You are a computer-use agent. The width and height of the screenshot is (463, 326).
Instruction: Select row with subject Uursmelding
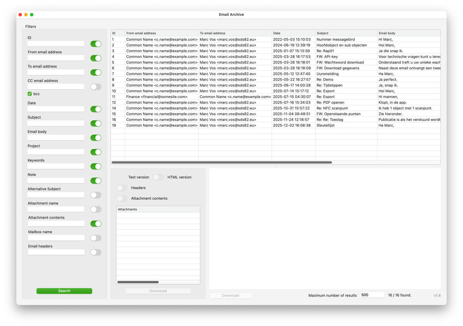(x=275, y=74)
